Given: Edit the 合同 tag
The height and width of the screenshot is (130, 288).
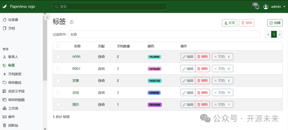Looking at the screenshot, I should 188,93.
